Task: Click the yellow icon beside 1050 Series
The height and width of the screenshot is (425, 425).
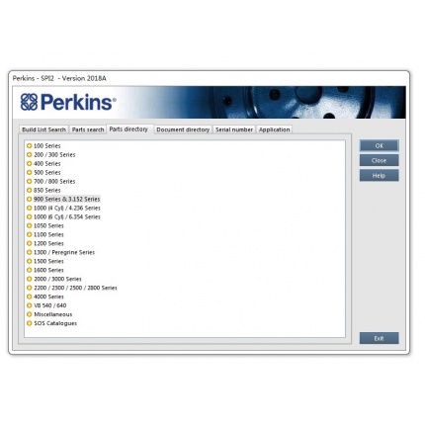Action: [30, 225]
